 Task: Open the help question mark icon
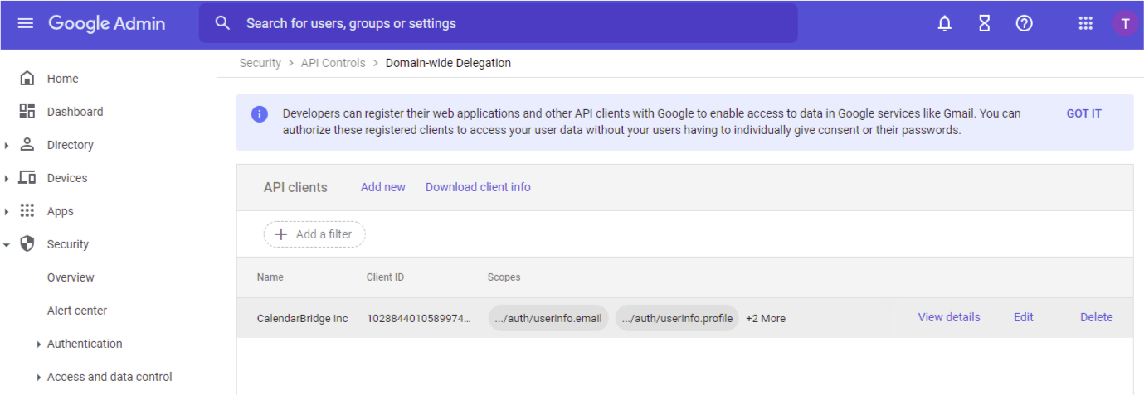1024,23
